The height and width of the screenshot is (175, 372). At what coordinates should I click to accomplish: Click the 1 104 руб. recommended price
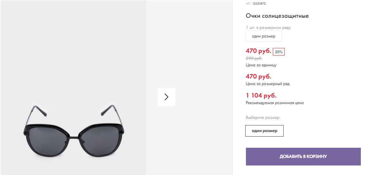[261, 96]
